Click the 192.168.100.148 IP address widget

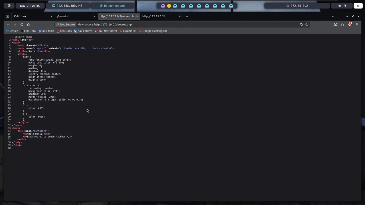coord(67,6)
